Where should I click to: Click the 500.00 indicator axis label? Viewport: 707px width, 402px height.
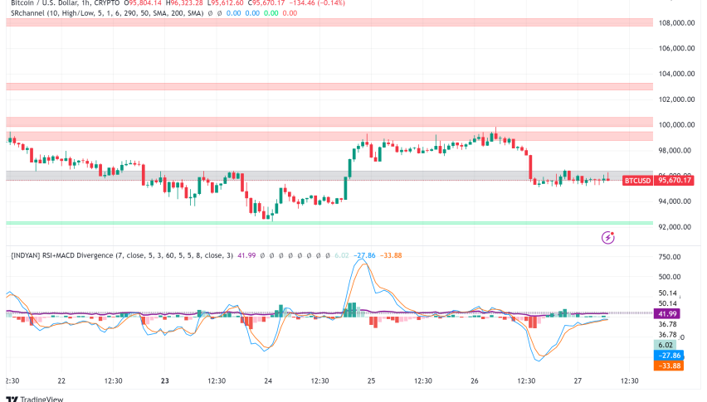(x=670, y=277)
